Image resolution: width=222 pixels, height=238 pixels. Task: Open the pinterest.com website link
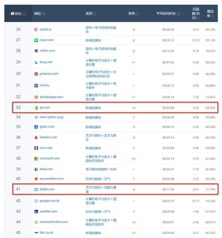49,74
